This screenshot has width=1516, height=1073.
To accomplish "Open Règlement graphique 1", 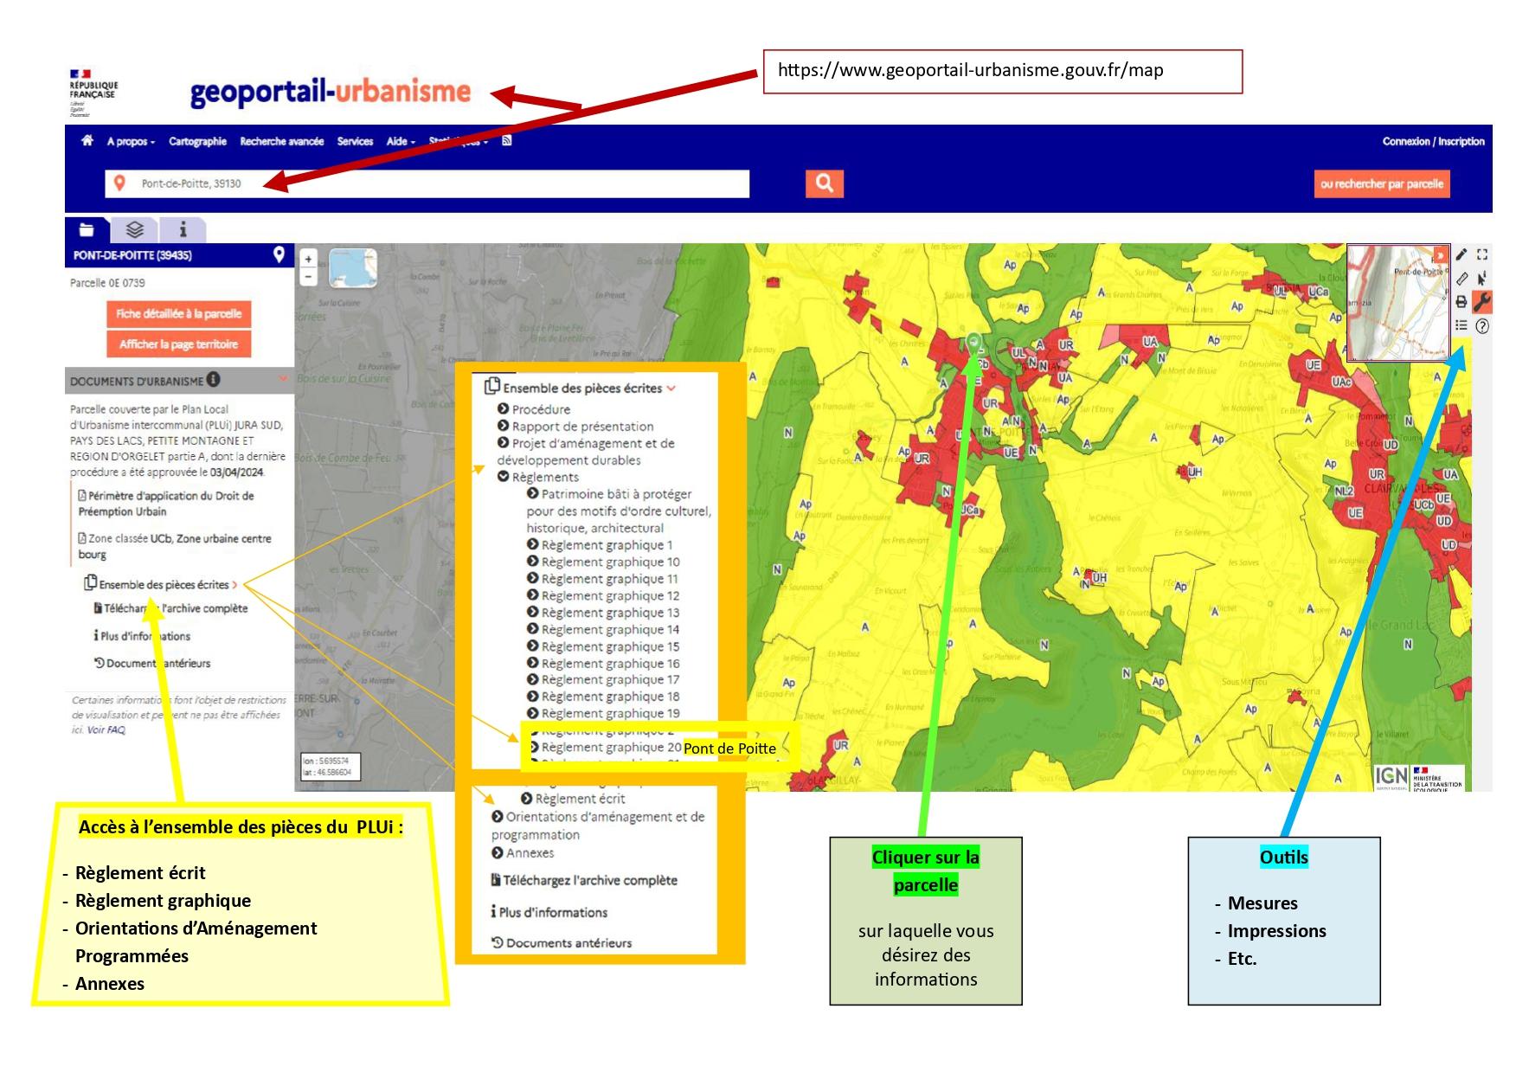I will 600,545.
